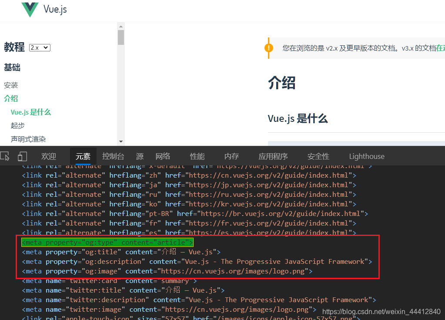Open the 欢迎 tab in DevTools
445x320 pixels.
coord(48,156)
